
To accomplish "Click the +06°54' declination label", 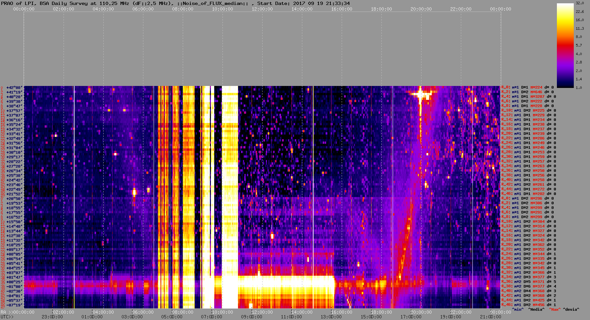I will [x=14, y=259].
